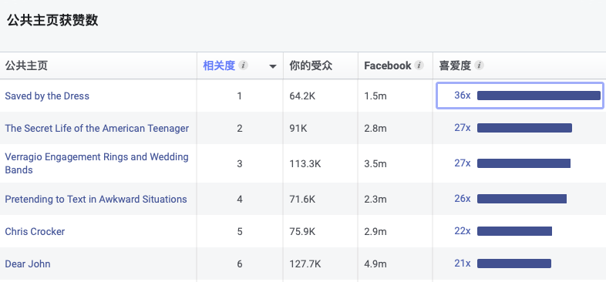Select the 71.6K audience value
The height and width of the screenshot is (282, 606).
302,200
